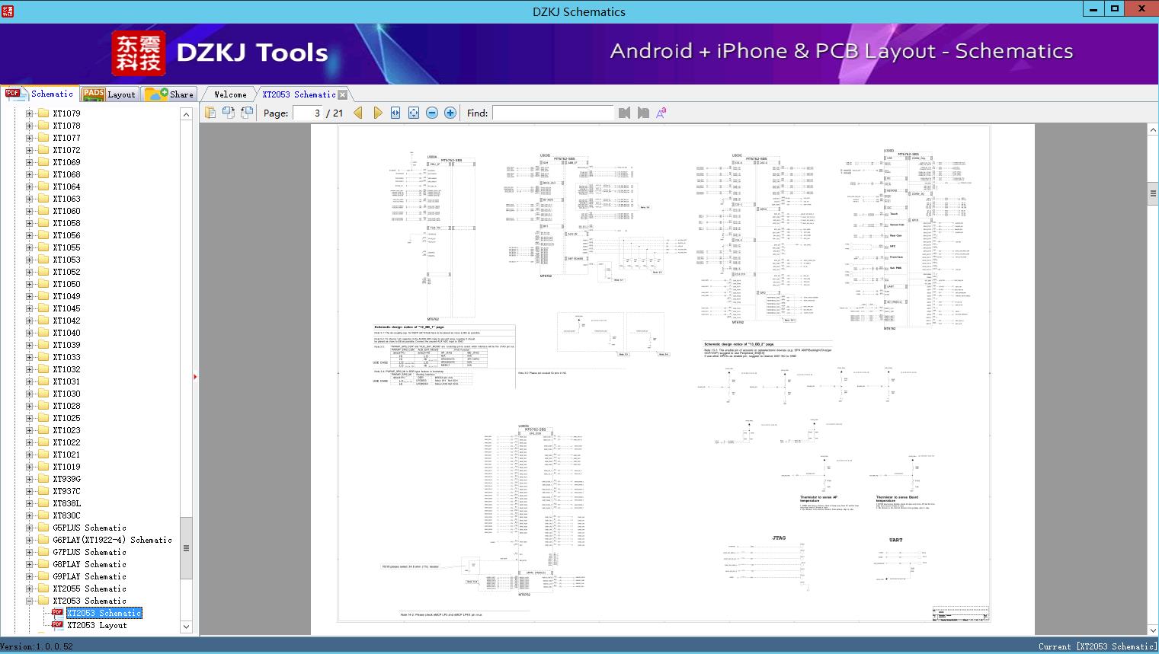Click the document scroll-down arrow
Viewport: 1159px width, 654px height.
coord(1153,630)
